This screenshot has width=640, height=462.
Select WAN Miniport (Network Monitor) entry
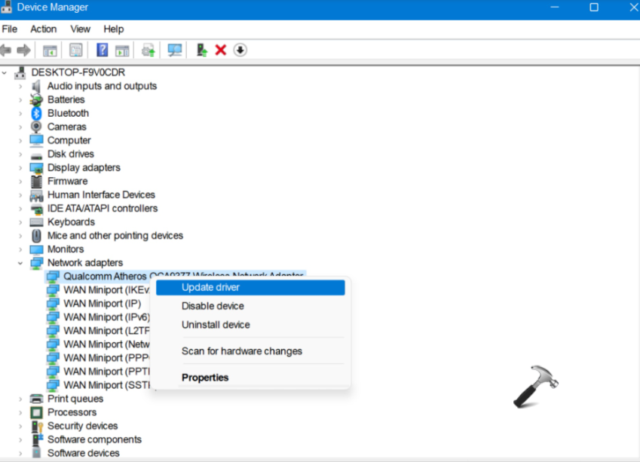(x=106, y=344)
